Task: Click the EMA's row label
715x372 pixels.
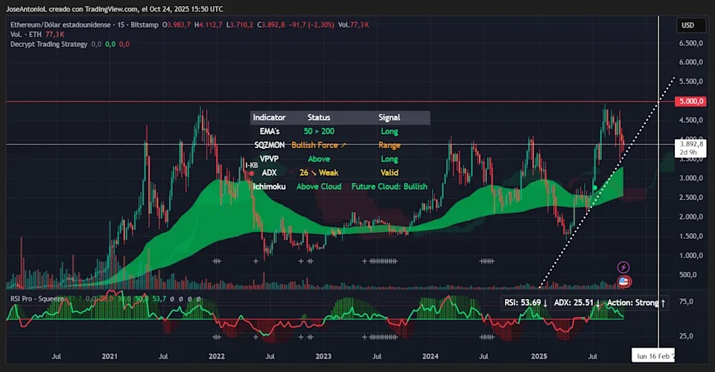Action: [270, 132]
